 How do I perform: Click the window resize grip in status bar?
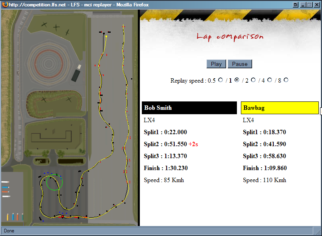pos(318,232)
